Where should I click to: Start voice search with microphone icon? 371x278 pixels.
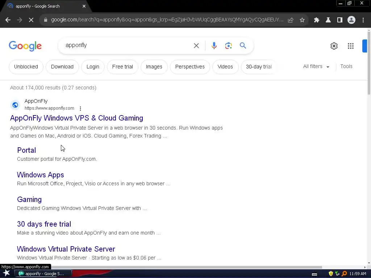[214, 46]
